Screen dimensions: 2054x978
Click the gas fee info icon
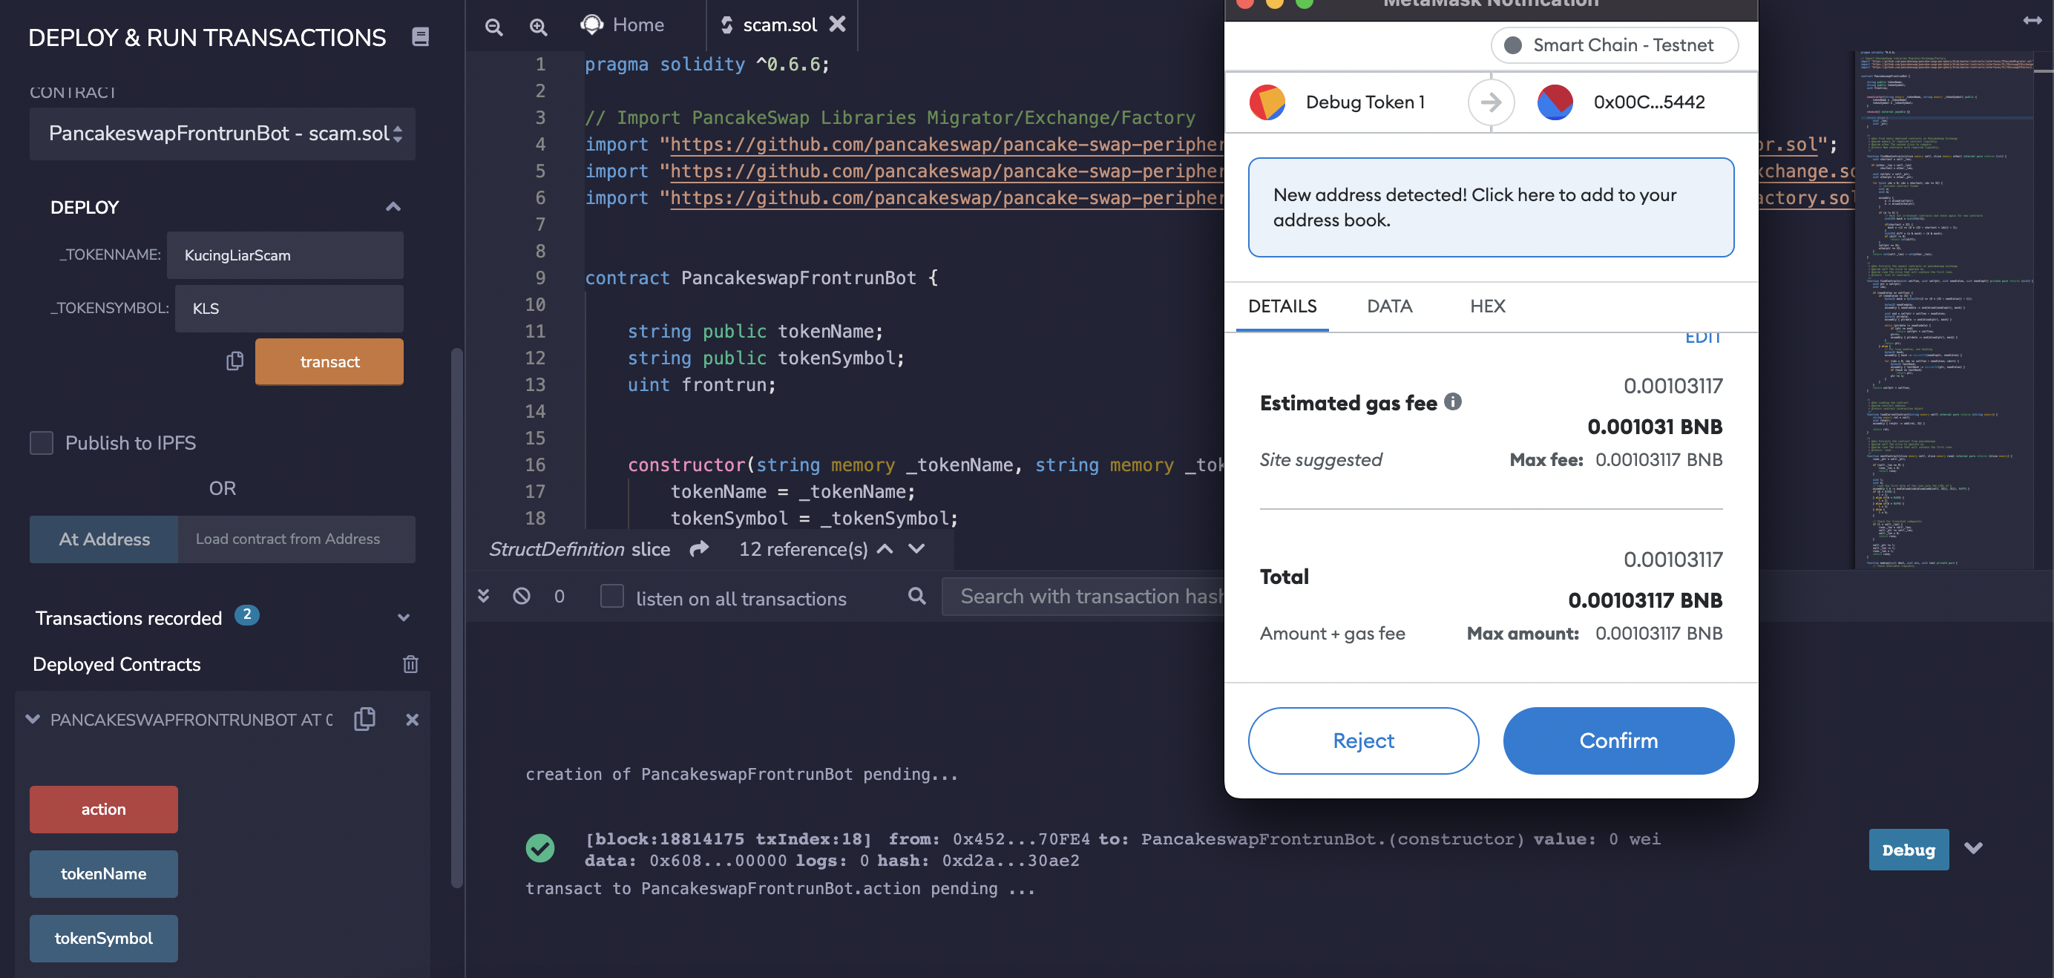1453,401
